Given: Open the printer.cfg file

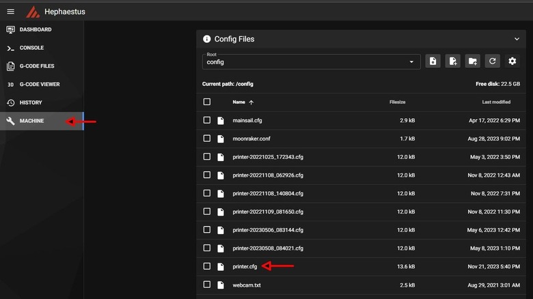Looking at the screenshot, I should coord(245,266).
